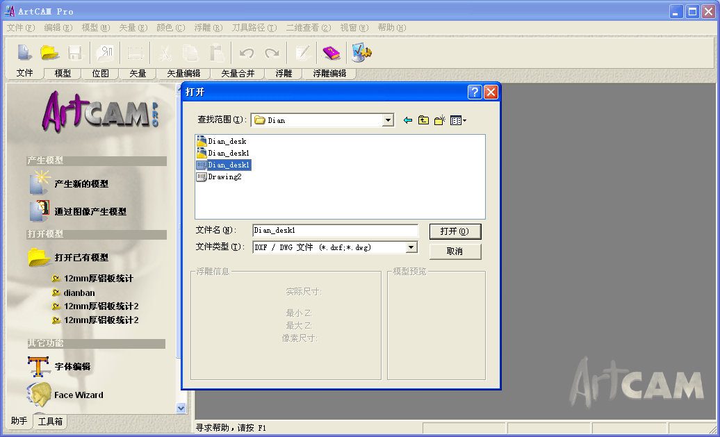The image size is (720, 437).
Task: Click the Notes notepad toolbar icon
Action: (x=302, y=53)
